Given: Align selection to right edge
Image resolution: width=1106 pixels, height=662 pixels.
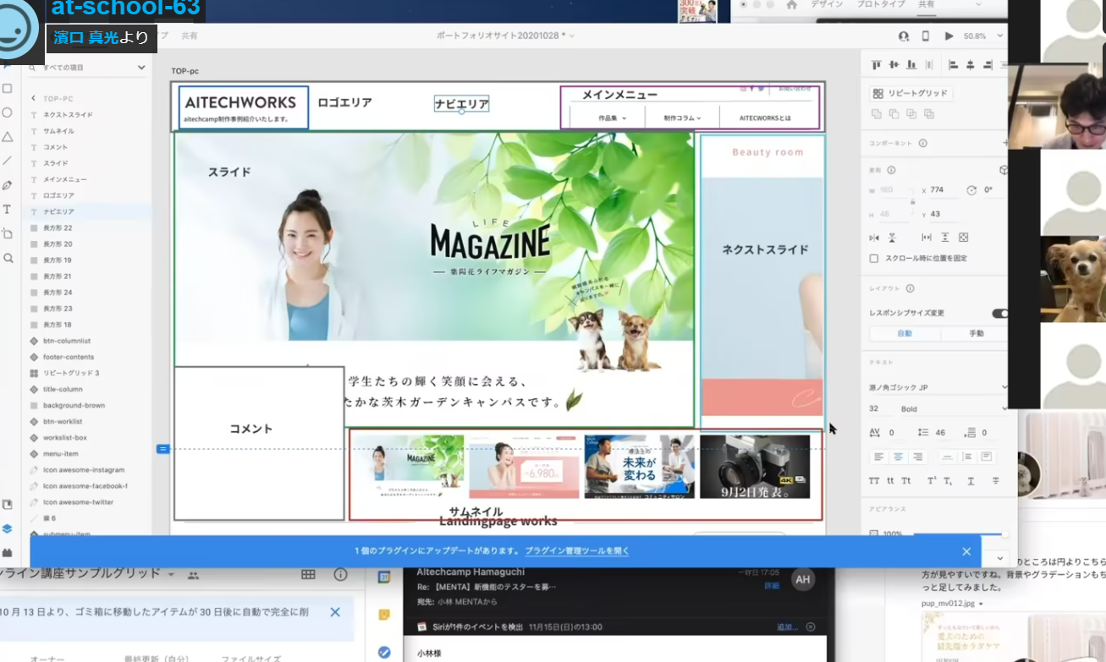Looking at the screenshot, I should click(x=988, y=64).
